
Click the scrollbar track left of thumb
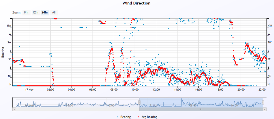[77, 109]
